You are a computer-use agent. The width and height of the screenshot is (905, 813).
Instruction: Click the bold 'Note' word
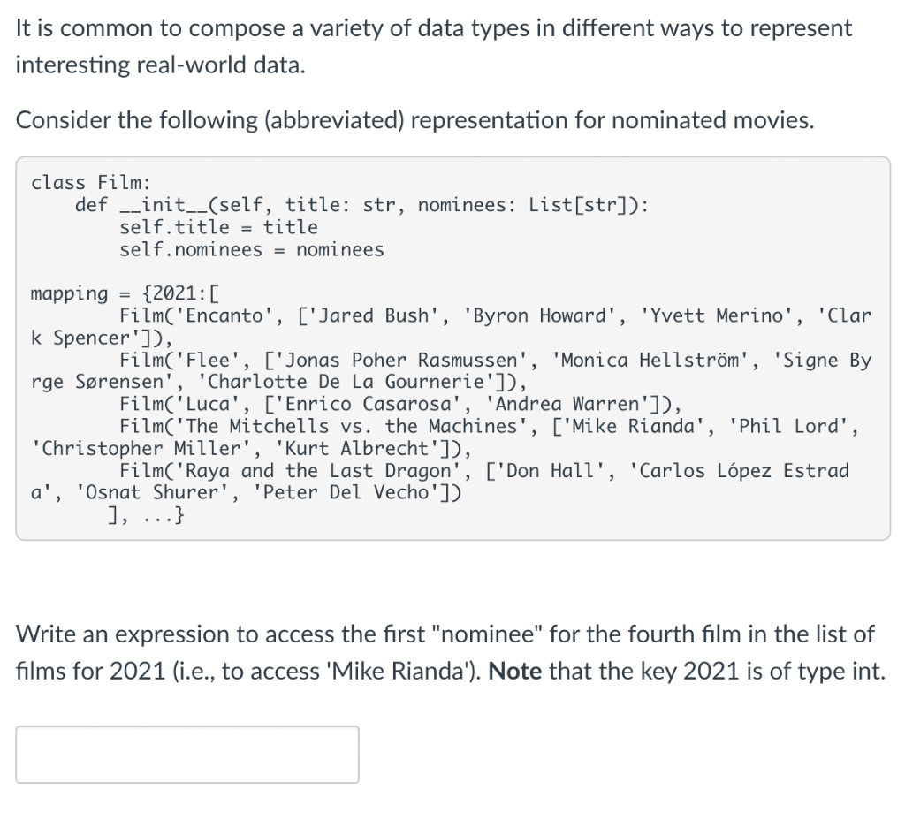pos(515,671)
